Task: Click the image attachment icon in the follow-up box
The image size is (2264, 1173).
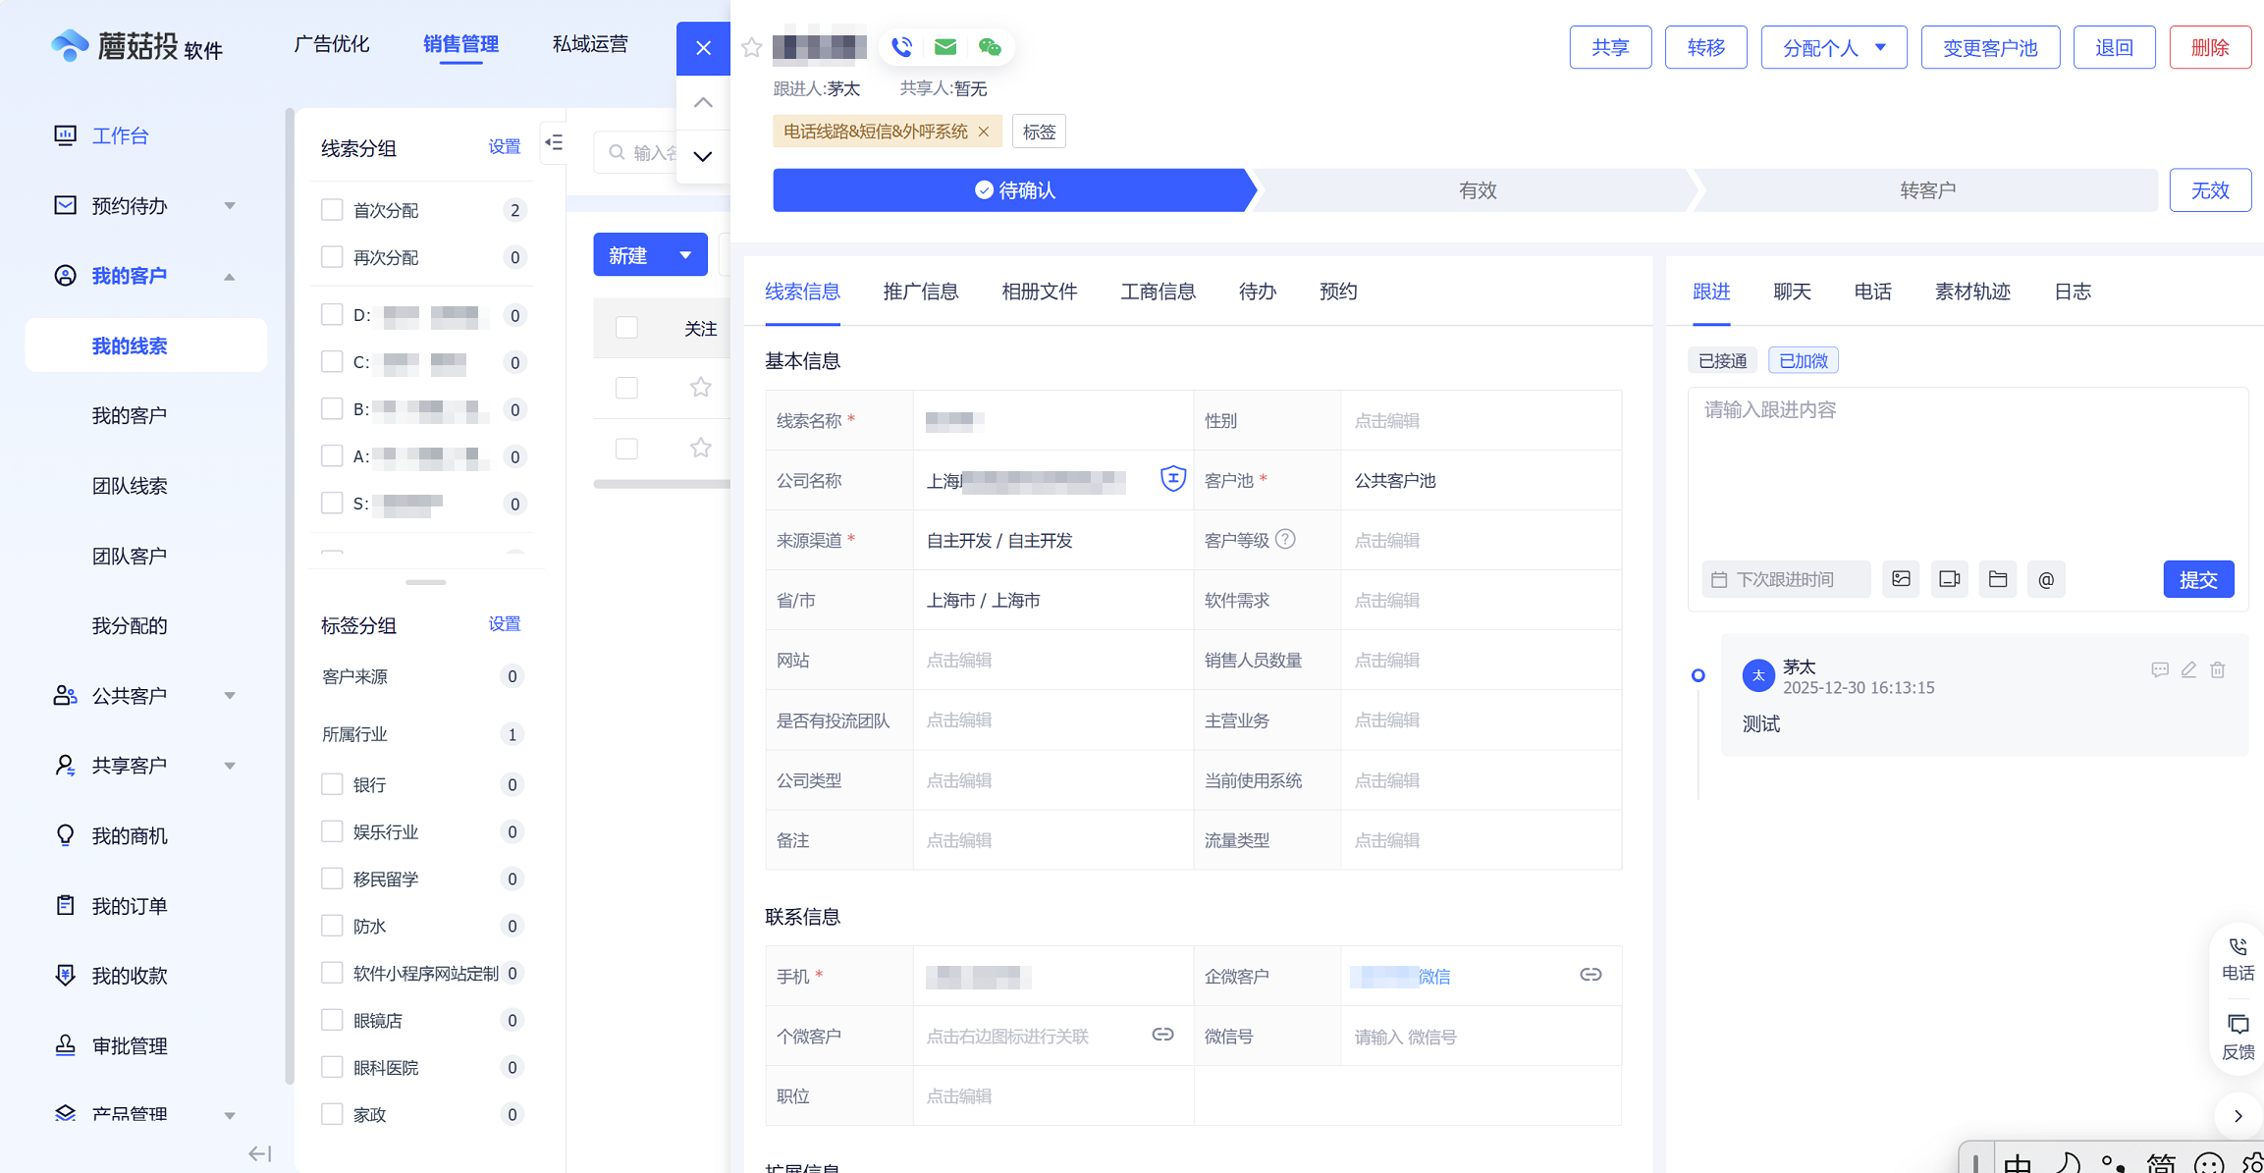Action: click(x=1901, y=579)
